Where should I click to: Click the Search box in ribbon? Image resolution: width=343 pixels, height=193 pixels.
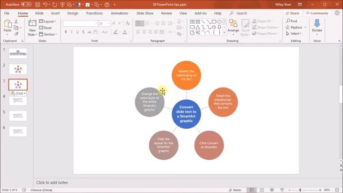point(238,13)
